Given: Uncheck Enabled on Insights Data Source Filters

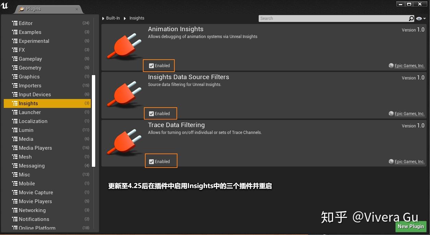Looking at the screenshot, I should (151, 113).
